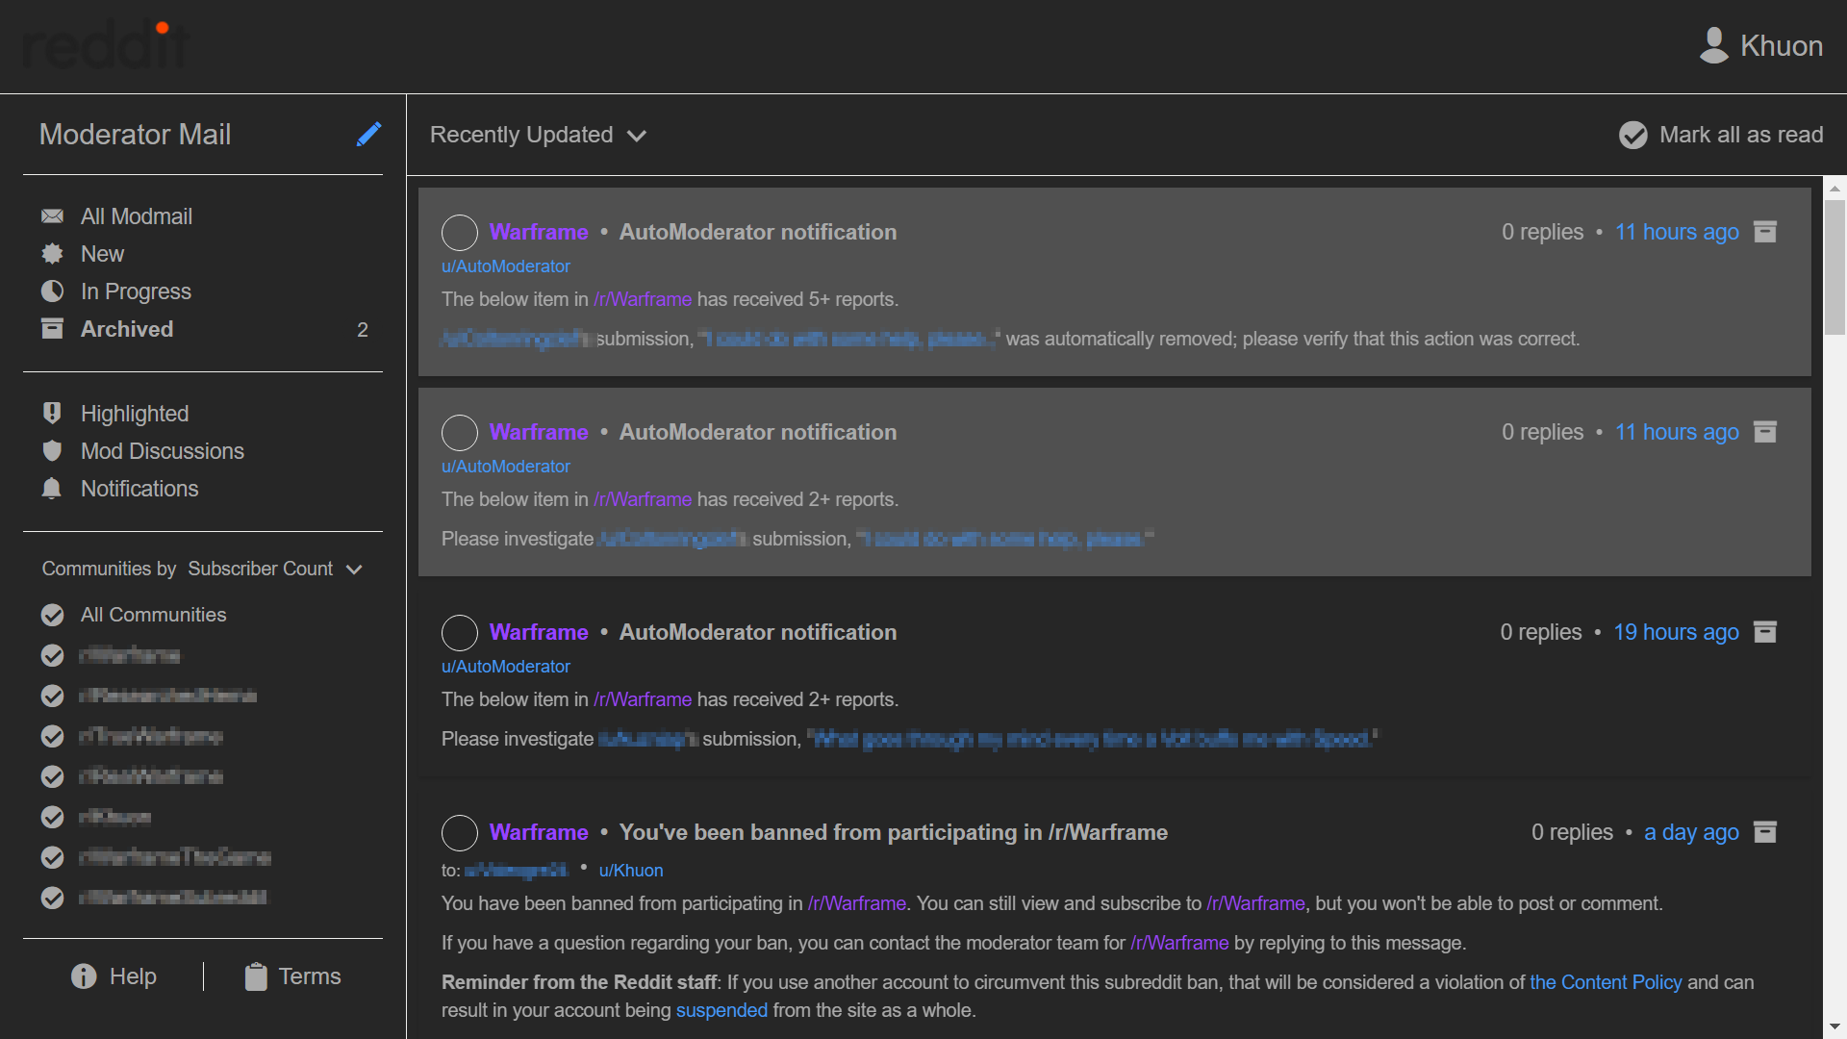Click the u/Khuon link in ban message
This screenshot has width=1847, height=1039.
coord(631,871)
